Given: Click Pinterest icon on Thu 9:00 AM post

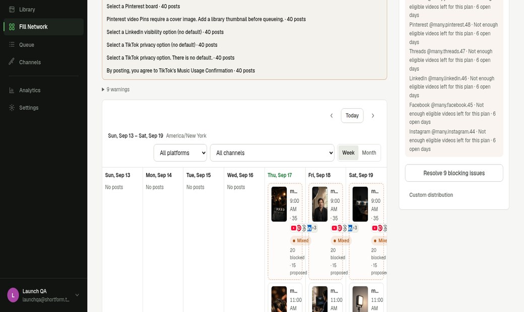Looking at the screenshot, I should coord(299,228).
